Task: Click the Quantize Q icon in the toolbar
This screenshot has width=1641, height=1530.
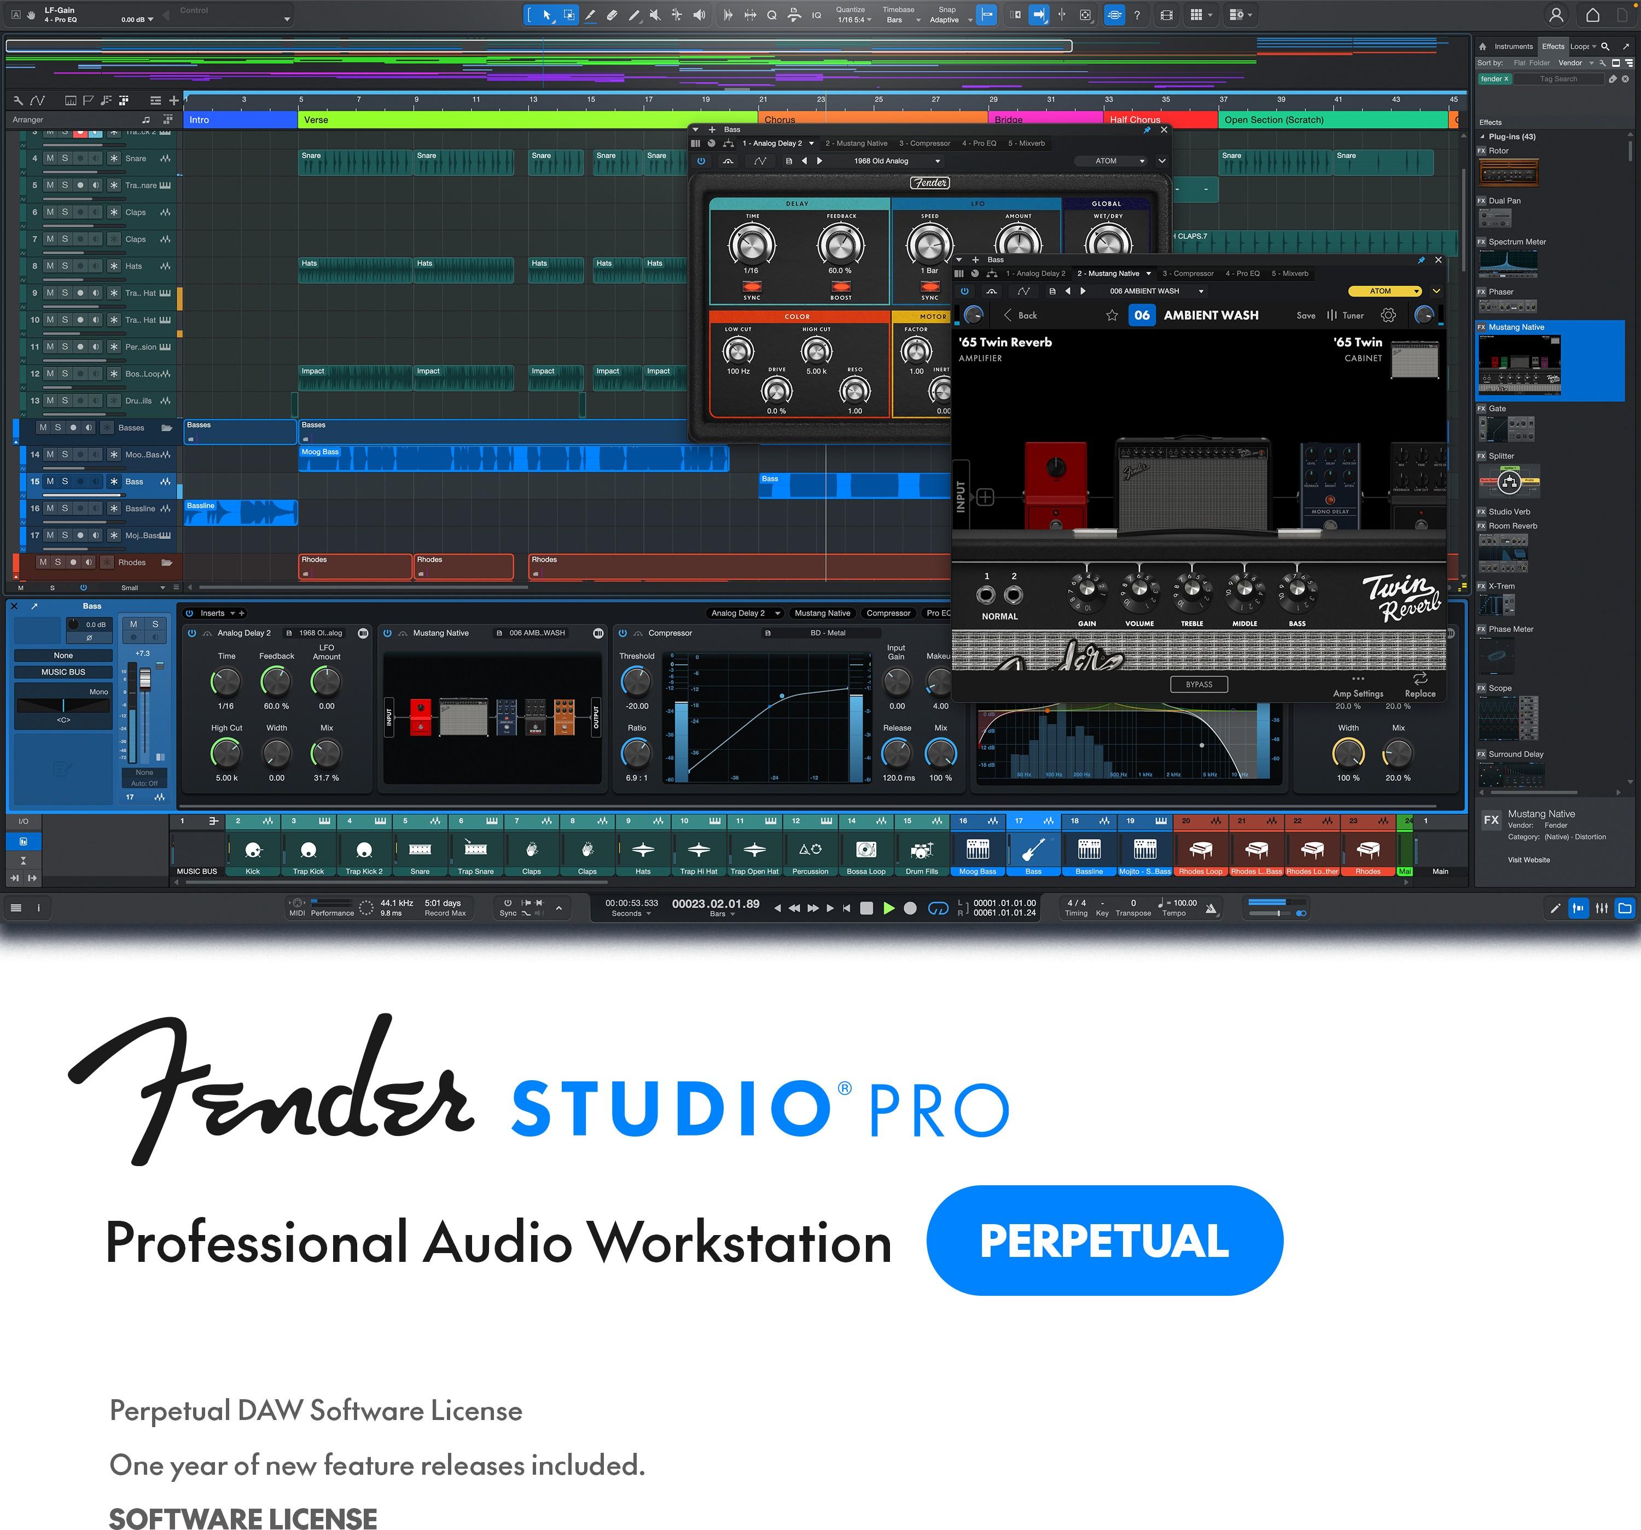Action: click(772, 14)
